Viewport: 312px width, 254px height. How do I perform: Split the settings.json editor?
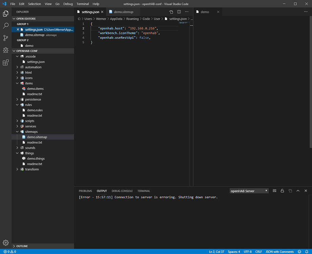[x=179, y=12]
